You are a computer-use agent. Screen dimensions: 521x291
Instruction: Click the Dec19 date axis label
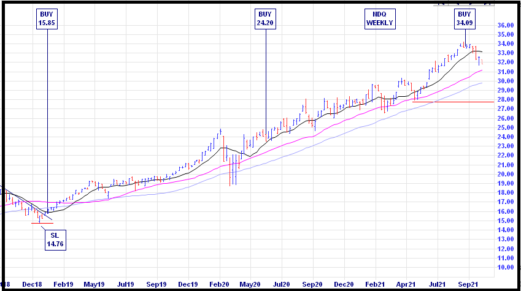tap(188, 284)
